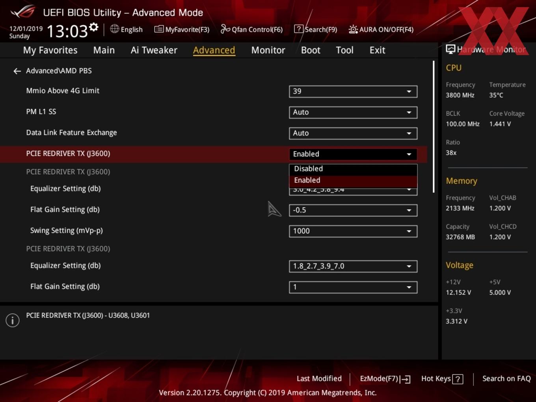Switch to the My Favorites tab
The height and width of the screenshot is (402, 536).
[x=50, y=50]
